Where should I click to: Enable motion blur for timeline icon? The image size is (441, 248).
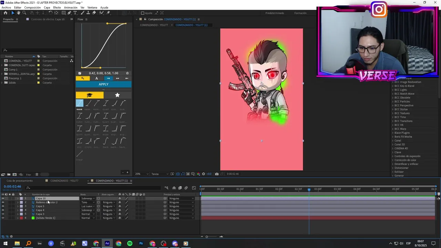tap(186, 188)
